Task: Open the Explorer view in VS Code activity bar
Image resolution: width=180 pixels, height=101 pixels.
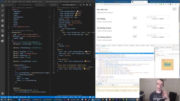Action: [x=3, y=6]
